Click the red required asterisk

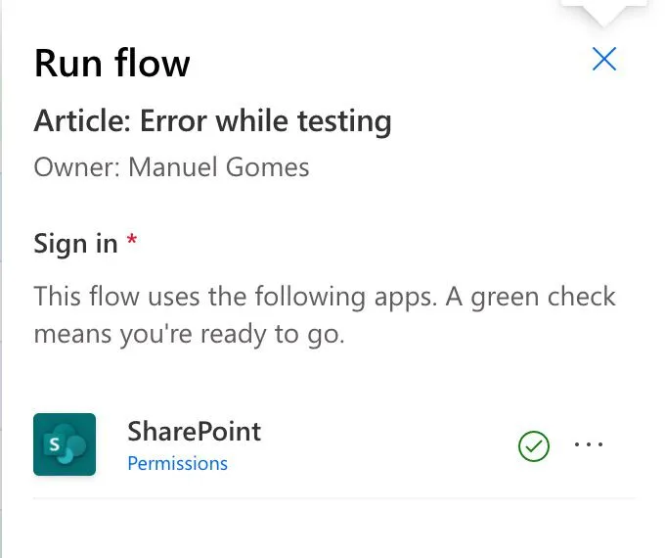coord(132,241)
